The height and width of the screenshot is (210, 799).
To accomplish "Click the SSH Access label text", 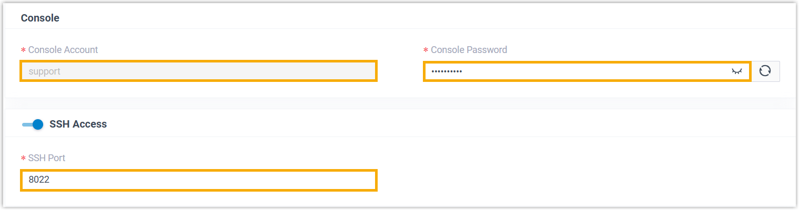I will tap(78, 124).
